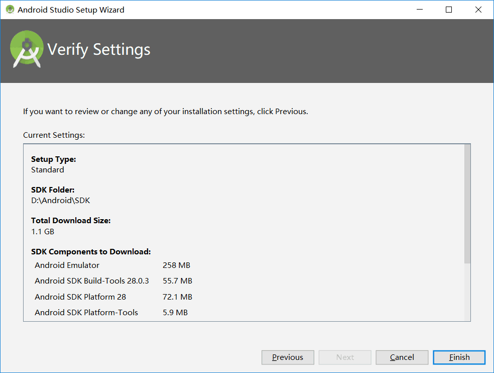This screenshot has width=494, height=373.
Task: Click the '55.7 MB' size value
Action: pos(177,281)
